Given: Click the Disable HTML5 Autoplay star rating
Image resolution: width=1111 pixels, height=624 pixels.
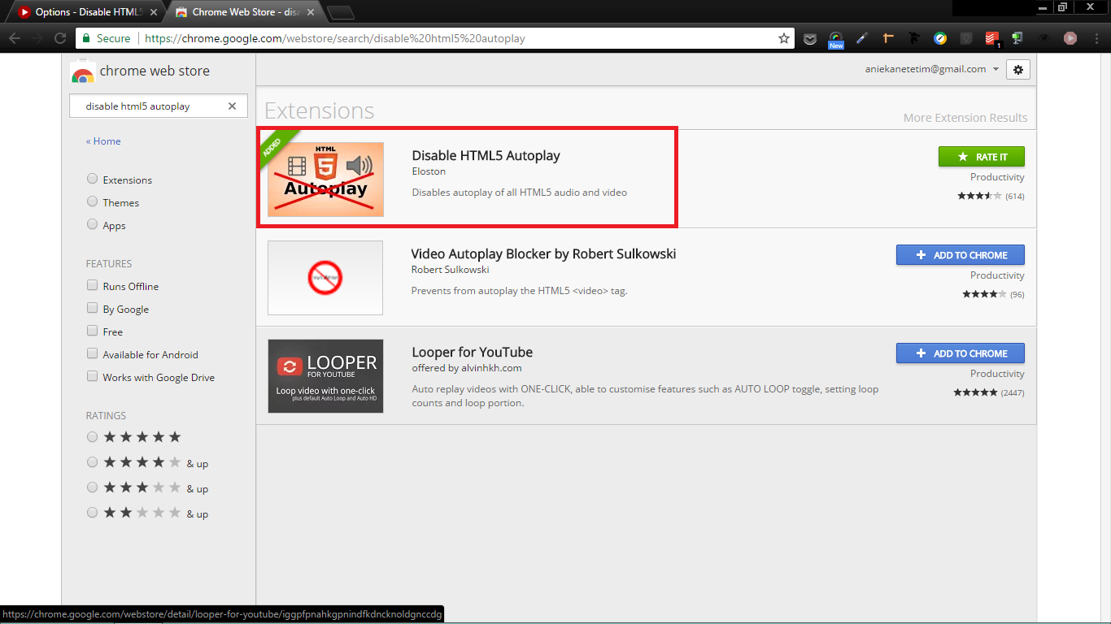Looking at the screenshot, I should (979, 196).
